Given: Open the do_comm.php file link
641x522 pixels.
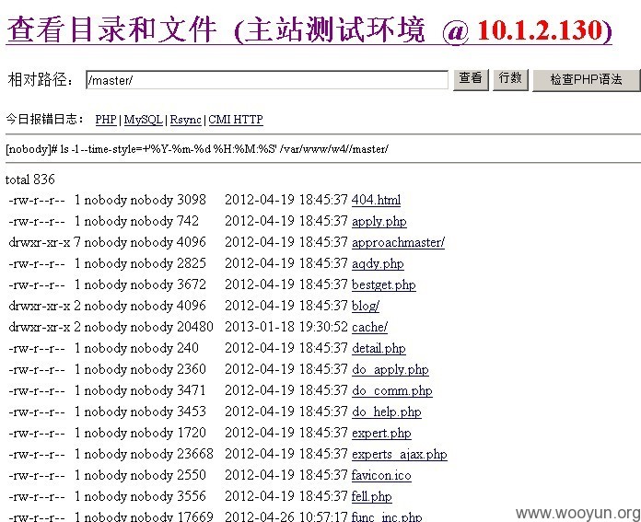Looking at the screenshot, I should pos(392,390).
